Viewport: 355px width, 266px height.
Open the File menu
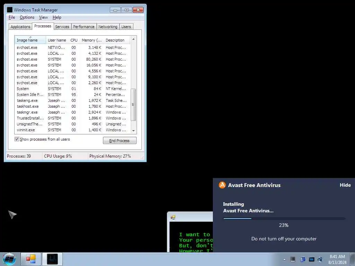coord(12,17)
